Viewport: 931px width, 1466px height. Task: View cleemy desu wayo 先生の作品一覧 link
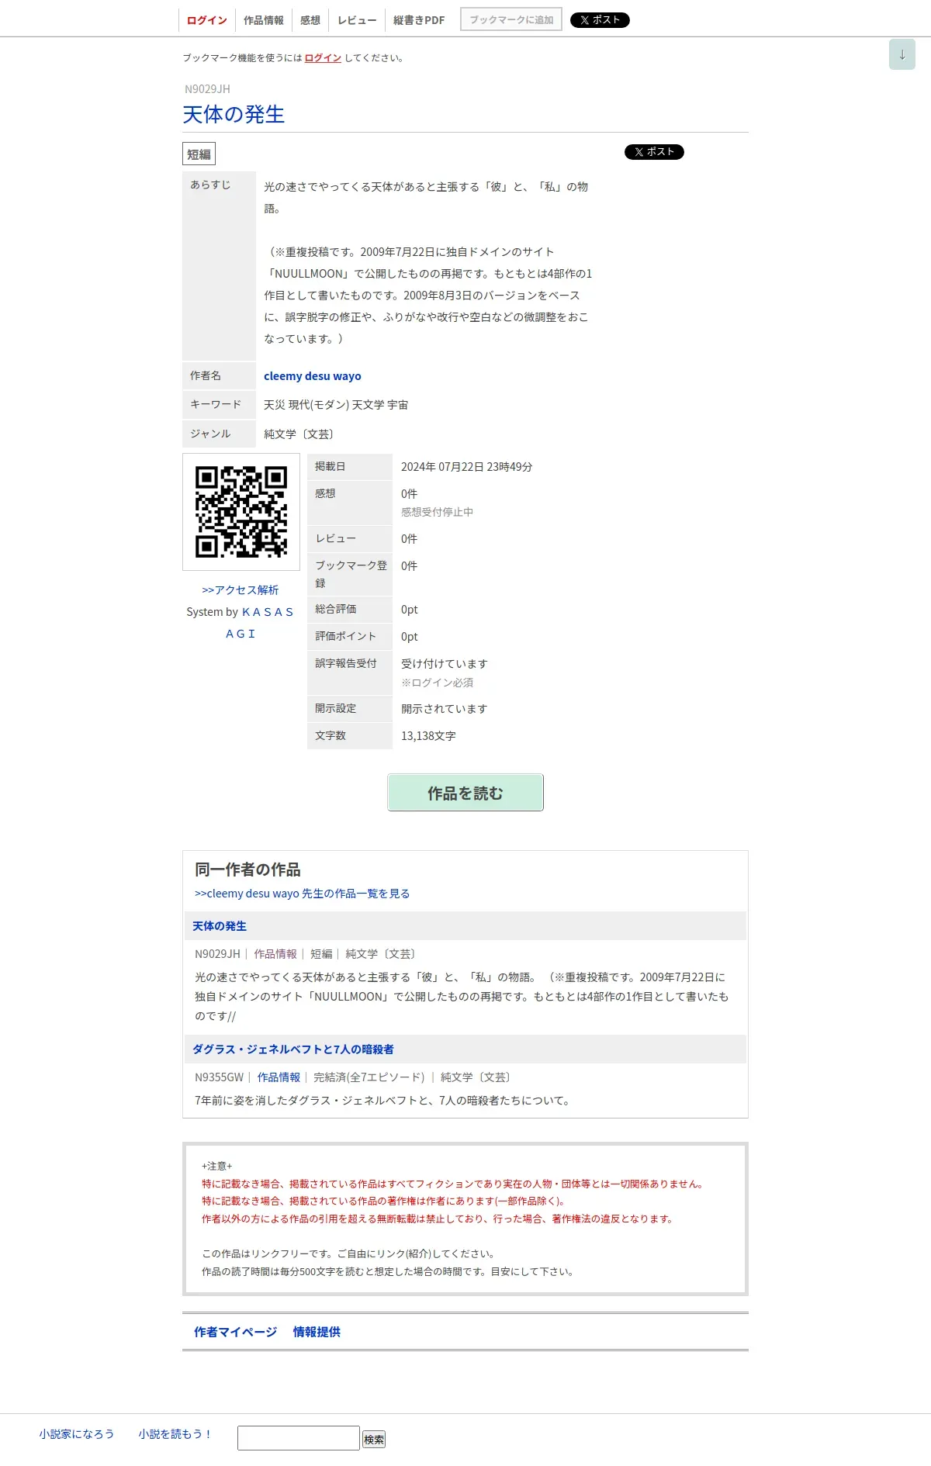(x=302, y=894)
